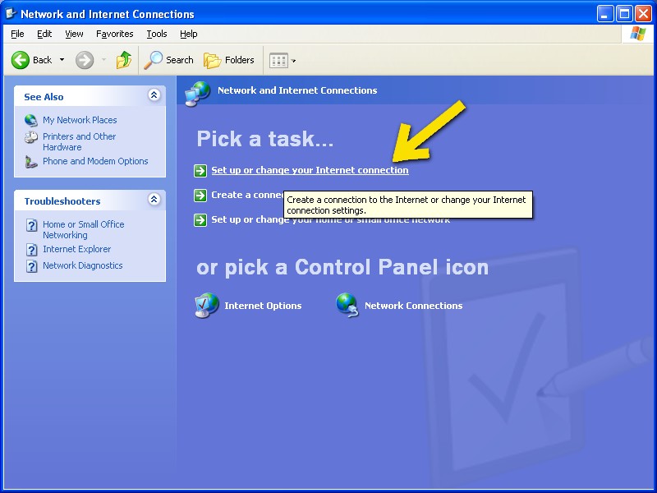Collapse the Troubleshooters panel
Screen dimensions: 657x493
pyautogui.click(x=154, y=200)
